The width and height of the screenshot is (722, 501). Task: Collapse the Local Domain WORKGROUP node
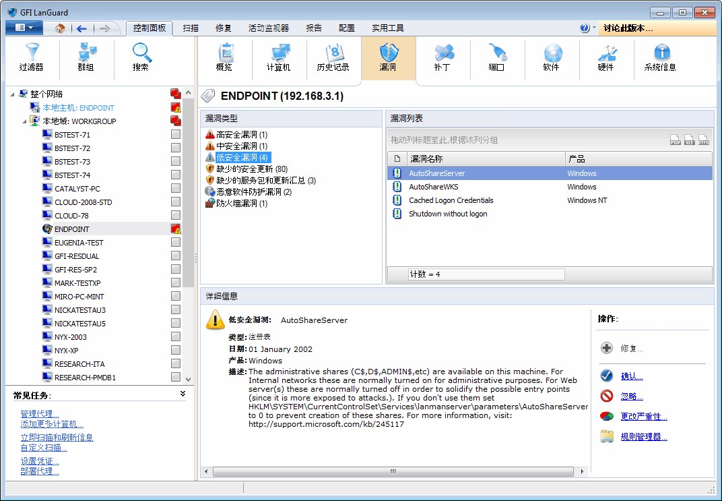[x=24, y=121]
